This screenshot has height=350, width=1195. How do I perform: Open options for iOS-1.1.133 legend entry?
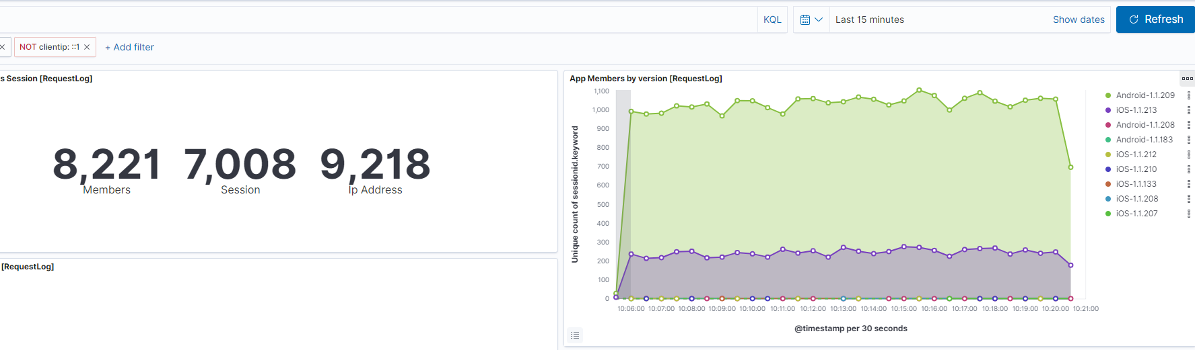tap(1188, 184)
